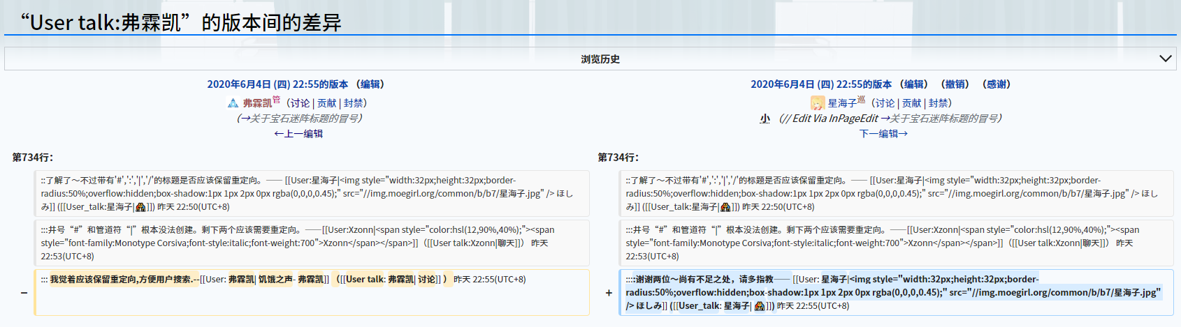Click timestamp 昨天 22:55(UTC+8) in added line
Viewport: 1181px width, 327px height.
pyautogui.click(x=813, y=306)
